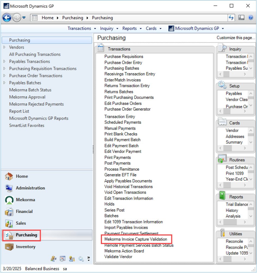The image size is (257, 273).
Task: Open Receivings Transaction Entry
Action: 129,74
